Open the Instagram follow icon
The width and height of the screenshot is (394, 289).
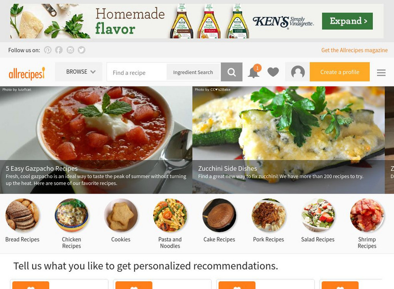click(x=70, y=50)
